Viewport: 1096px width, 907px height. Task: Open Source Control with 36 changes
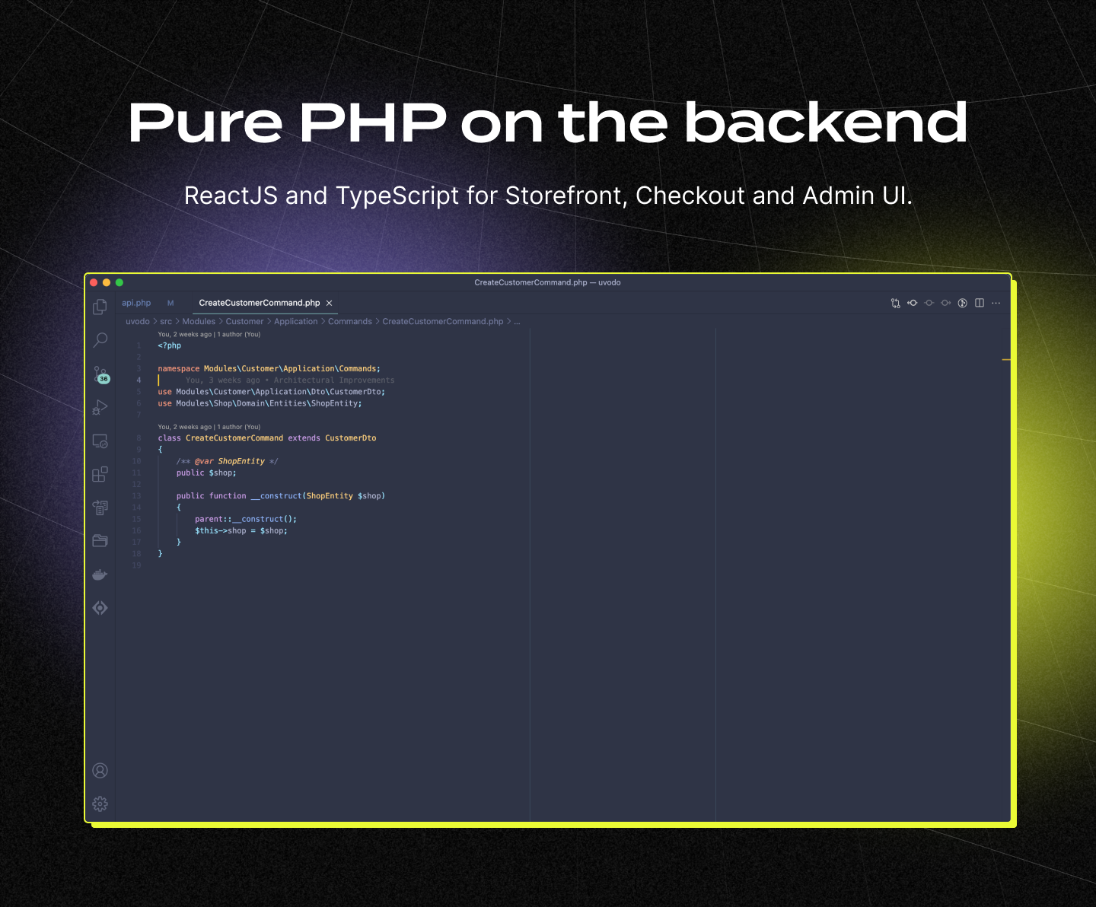(x=101, y=374)
